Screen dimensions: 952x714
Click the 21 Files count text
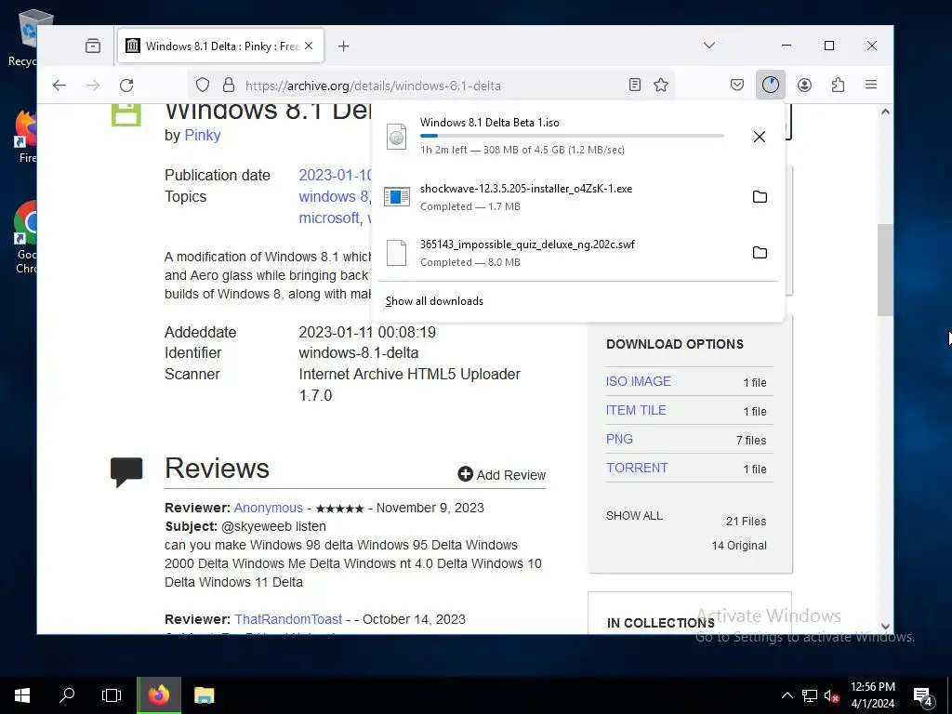tap(746, 521)
